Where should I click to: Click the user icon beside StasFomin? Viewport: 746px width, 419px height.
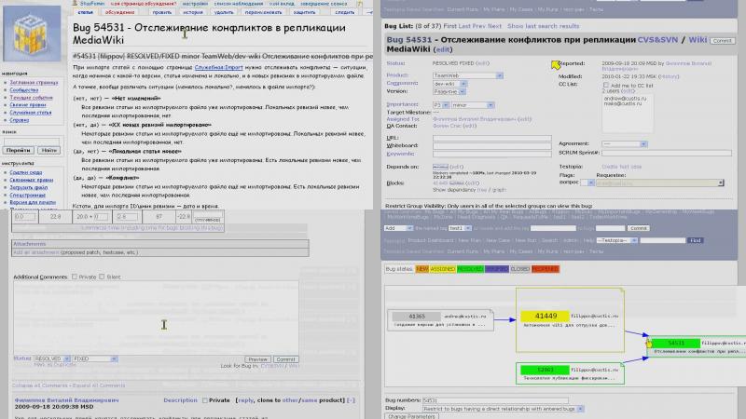(75, 3)
